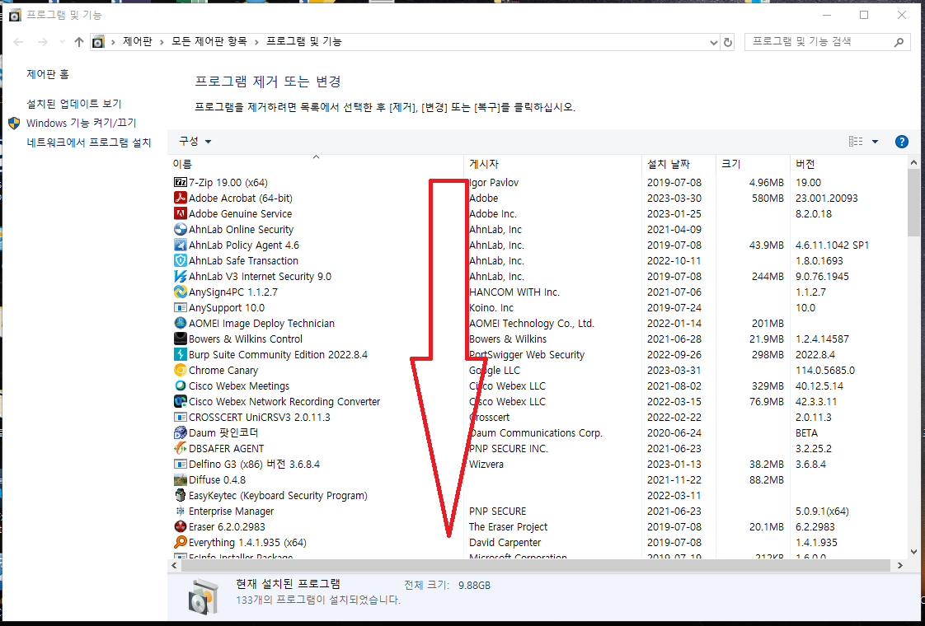Click the Delfino G3 (x86) icon
This screenshot has height=626, width=925.
pyautogui.click(x=181, y=464)
